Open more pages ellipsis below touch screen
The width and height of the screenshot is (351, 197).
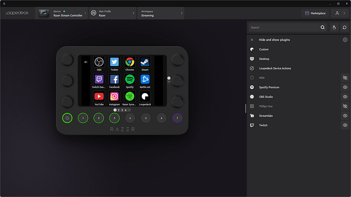click(x=129, y=110)
